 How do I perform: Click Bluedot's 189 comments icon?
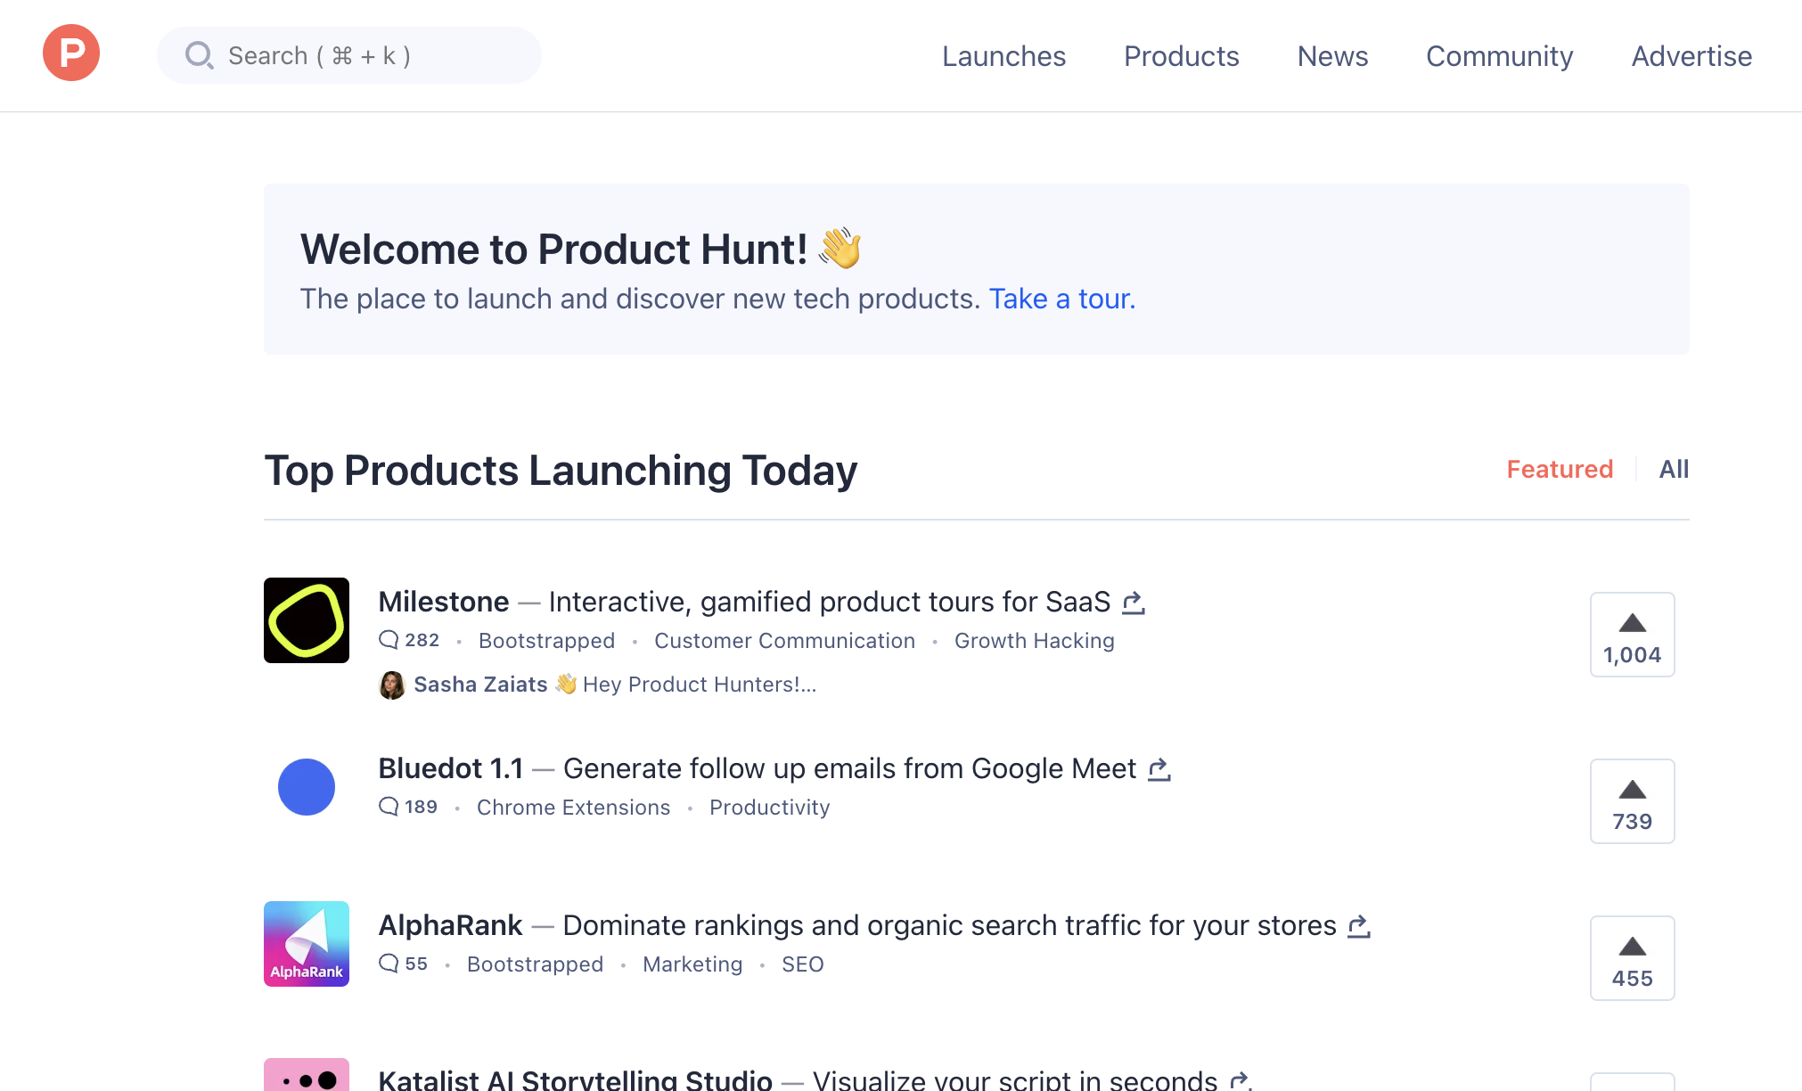(389, 807)
